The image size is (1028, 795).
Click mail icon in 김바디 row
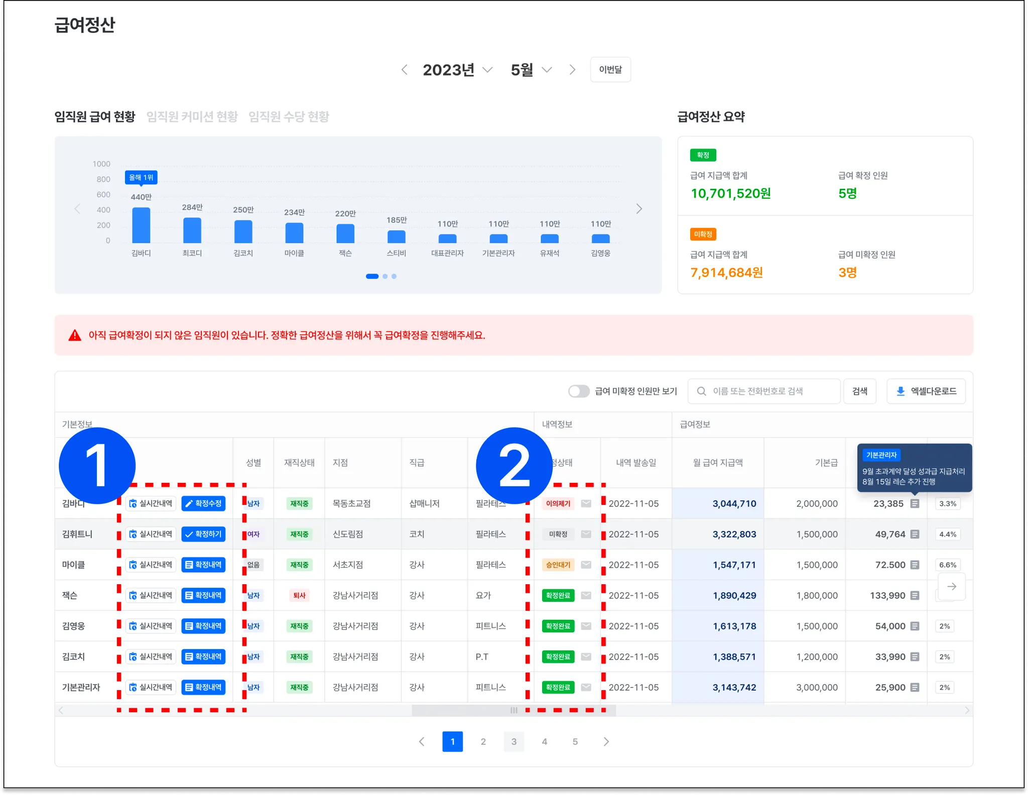[586, 503]
